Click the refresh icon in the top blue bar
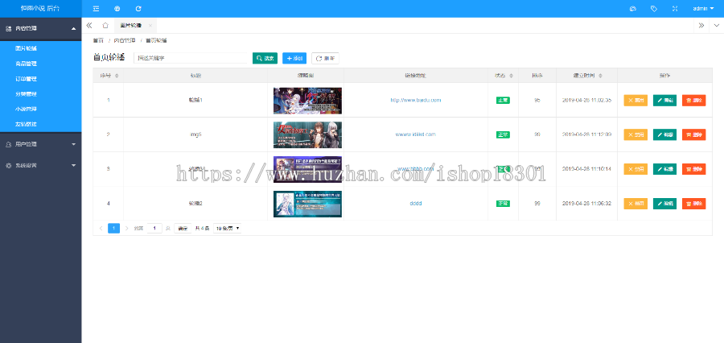724x343 pixels. pos(138,8)
